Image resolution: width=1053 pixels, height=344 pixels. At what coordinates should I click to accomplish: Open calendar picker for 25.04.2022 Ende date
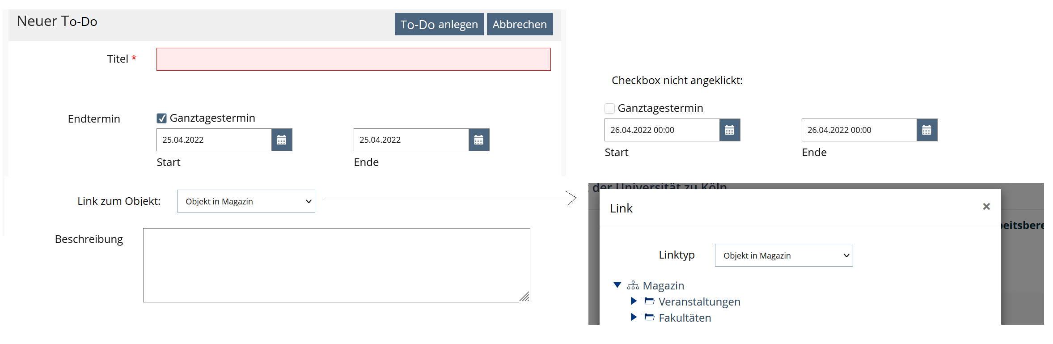479,140
